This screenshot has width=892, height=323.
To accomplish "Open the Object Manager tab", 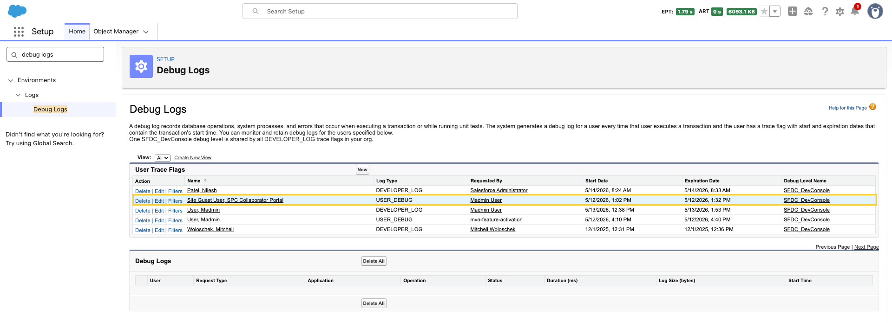I will (x=116, y=32).
